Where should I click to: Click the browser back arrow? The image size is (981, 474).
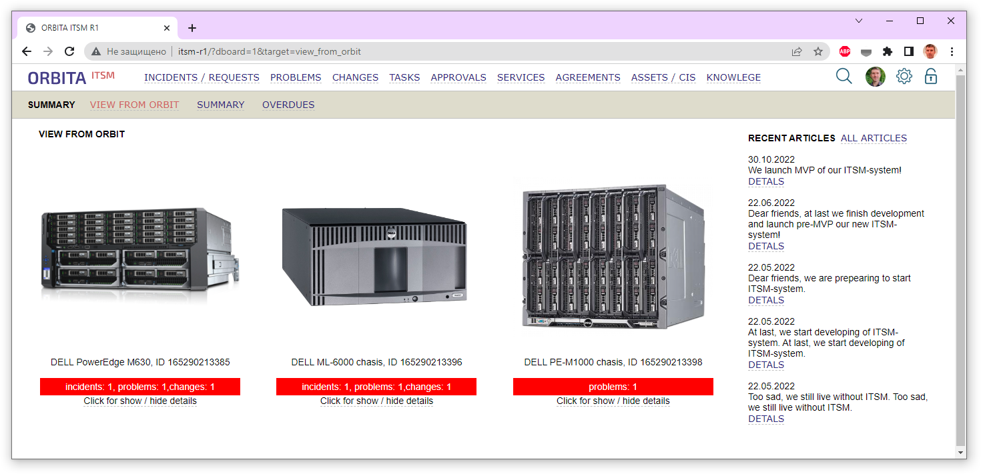[x=27, y=51]
